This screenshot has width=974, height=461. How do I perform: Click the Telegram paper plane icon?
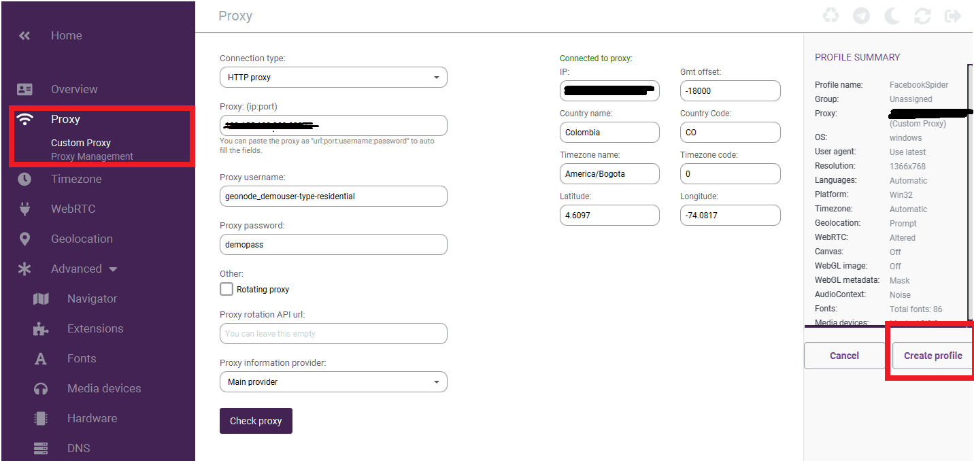861,16
